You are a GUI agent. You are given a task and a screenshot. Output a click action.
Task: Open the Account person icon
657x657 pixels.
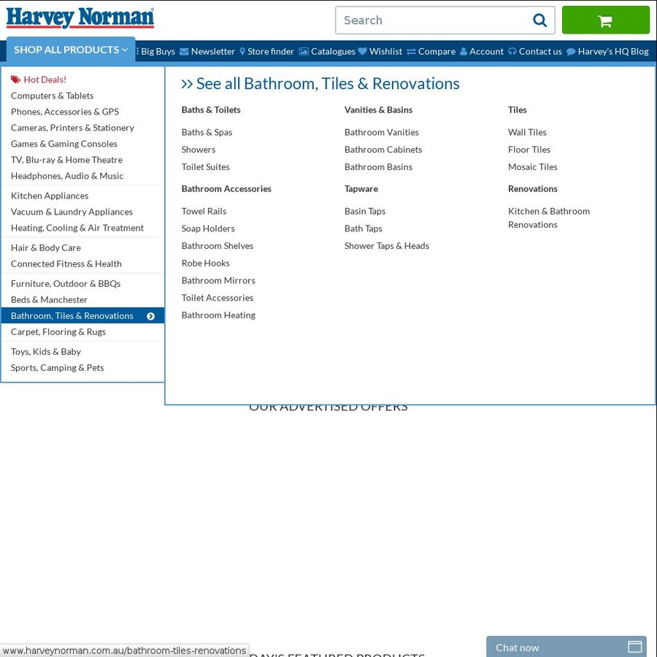point(465,51)
